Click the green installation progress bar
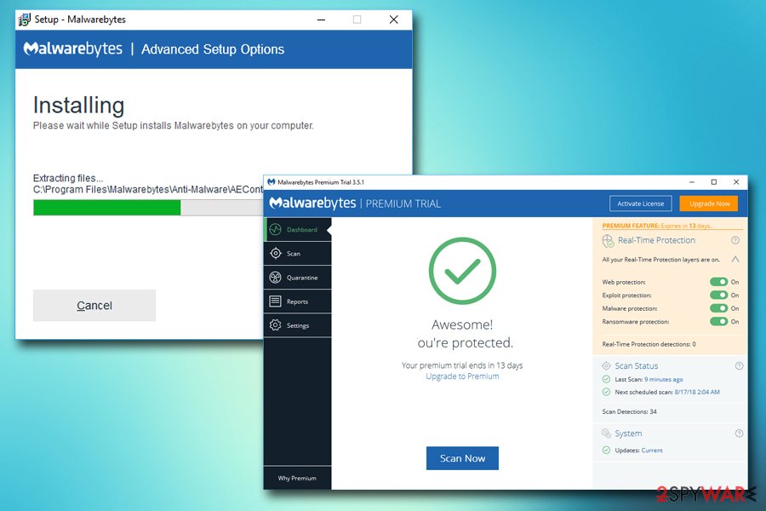Viewport: 766px width, 511px height. (107, 208)
